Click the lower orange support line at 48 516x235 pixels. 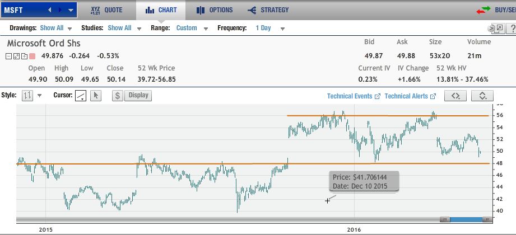[253, 164]
